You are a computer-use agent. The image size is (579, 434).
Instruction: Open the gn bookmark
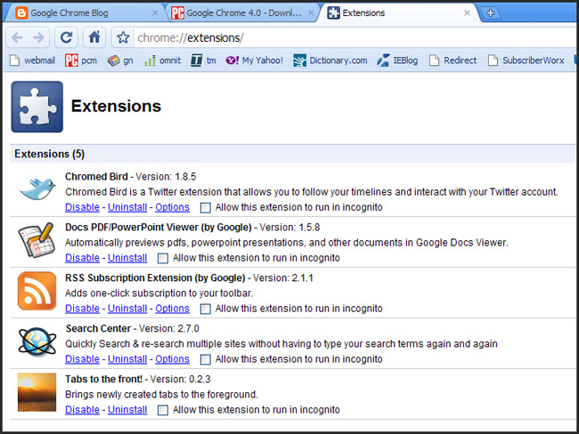(x=120, y=60)
